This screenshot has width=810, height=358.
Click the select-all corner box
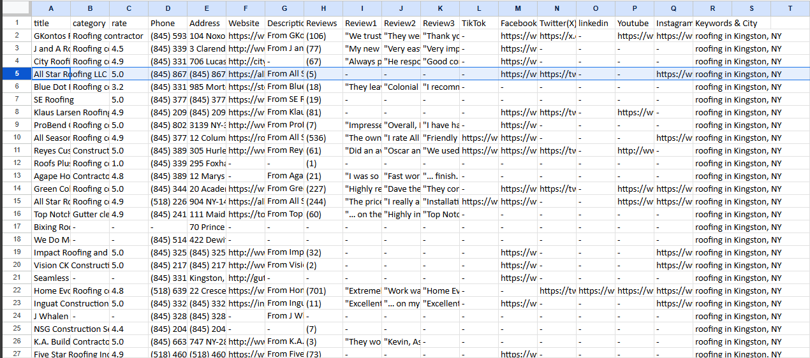[16, 8]
